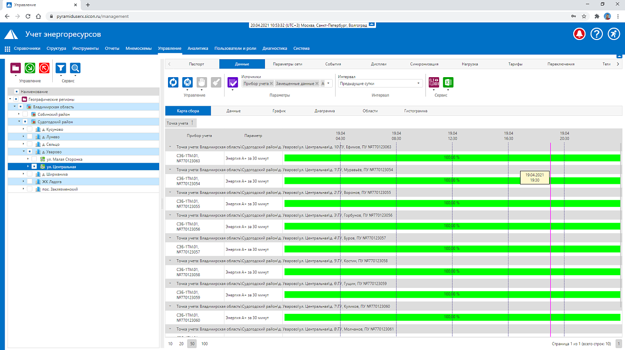The image size is (625, 350).
Task: Open help via question mark icon
Action: (596, 34)
